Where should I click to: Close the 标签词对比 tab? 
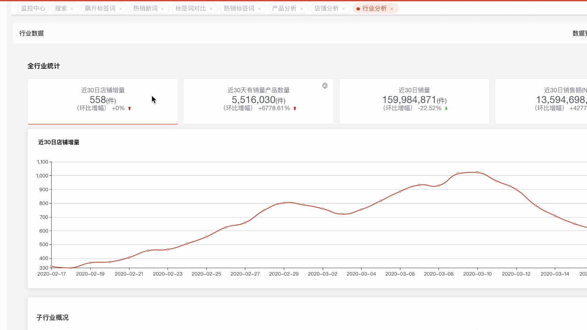click(x=211, y=9)
